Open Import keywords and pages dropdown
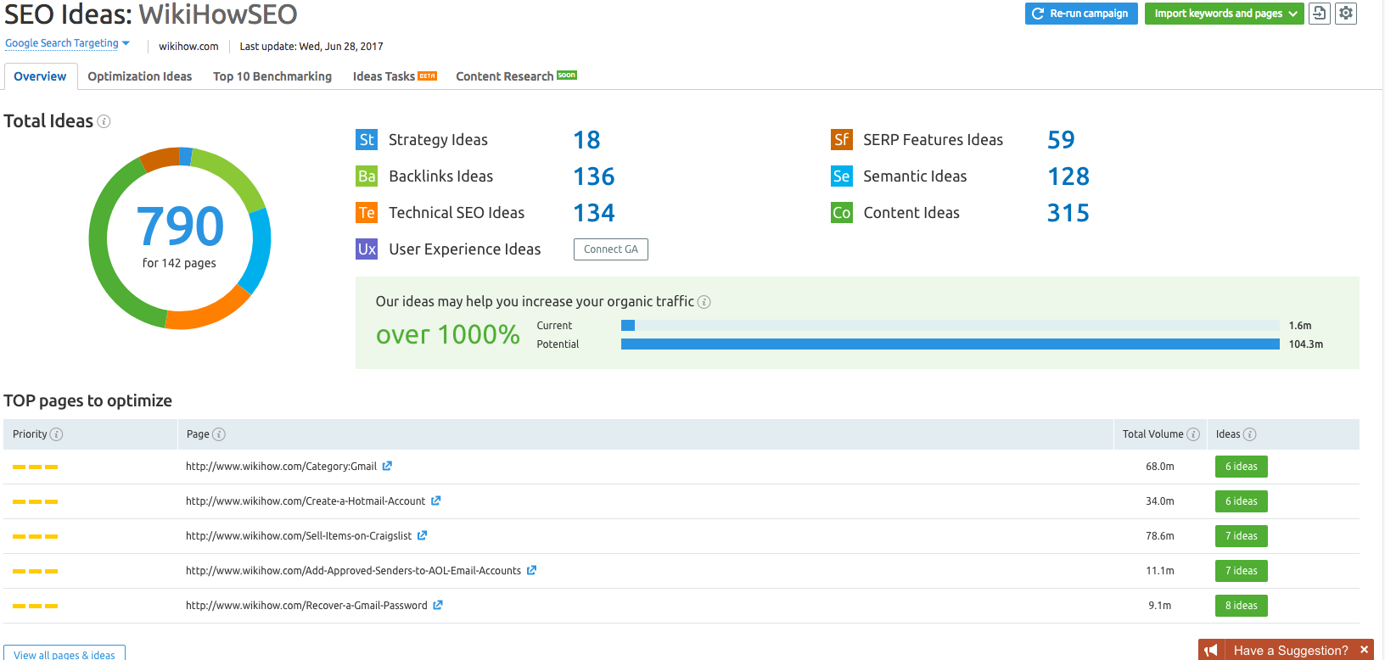Viewport: 1385px width, 660px height. (x=1224, y=14)
